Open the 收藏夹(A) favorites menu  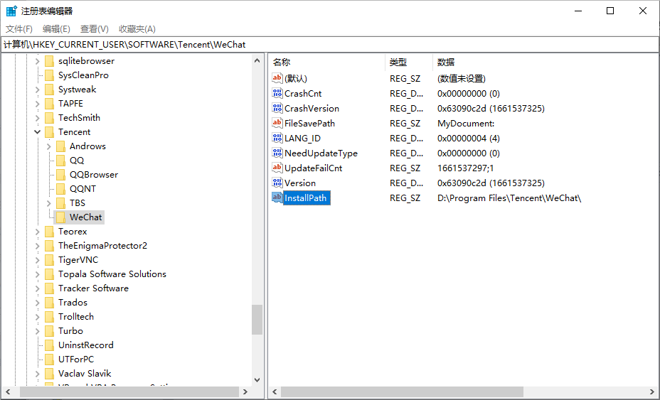(137, 29)
